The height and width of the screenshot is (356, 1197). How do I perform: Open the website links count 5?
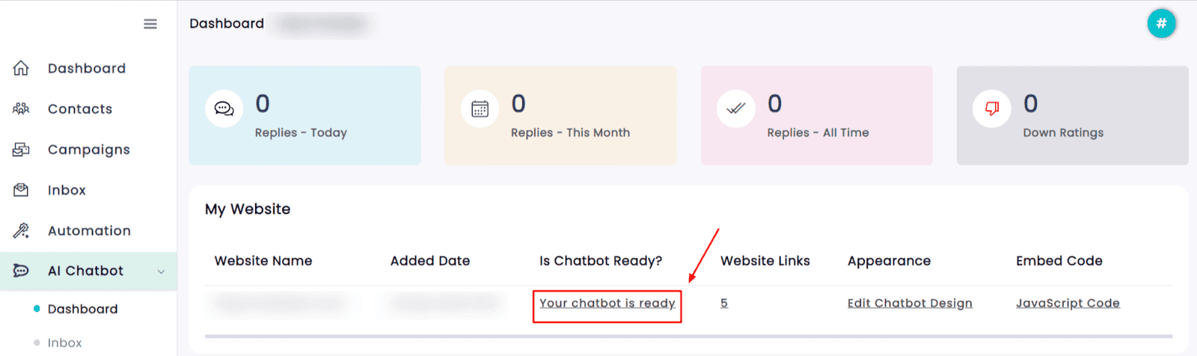point(724,303)
